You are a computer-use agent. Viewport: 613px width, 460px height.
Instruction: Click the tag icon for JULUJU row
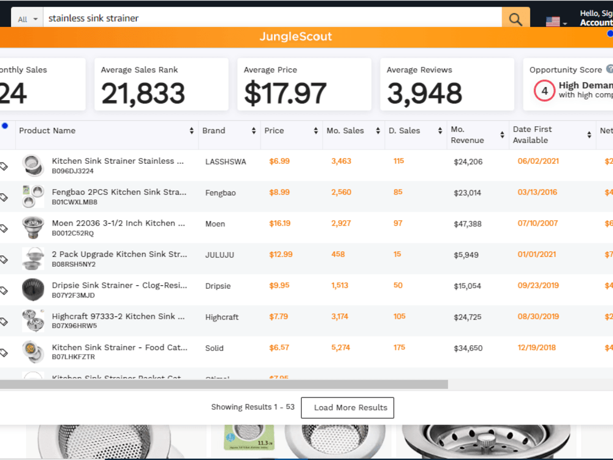pyautogui.click(x=4, y=259)
